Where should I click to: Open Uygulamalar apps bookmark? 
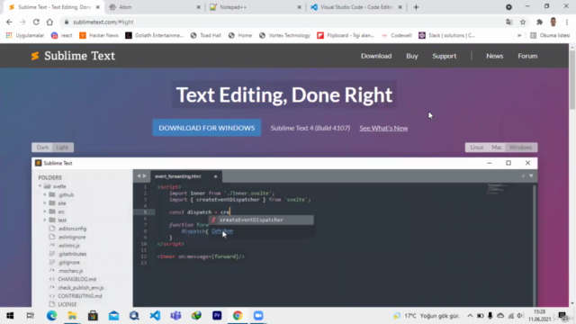click(x=25, y=35)
